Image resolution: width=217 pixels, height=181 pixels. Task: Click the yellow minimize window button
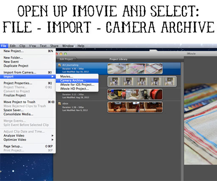[61, 54]
